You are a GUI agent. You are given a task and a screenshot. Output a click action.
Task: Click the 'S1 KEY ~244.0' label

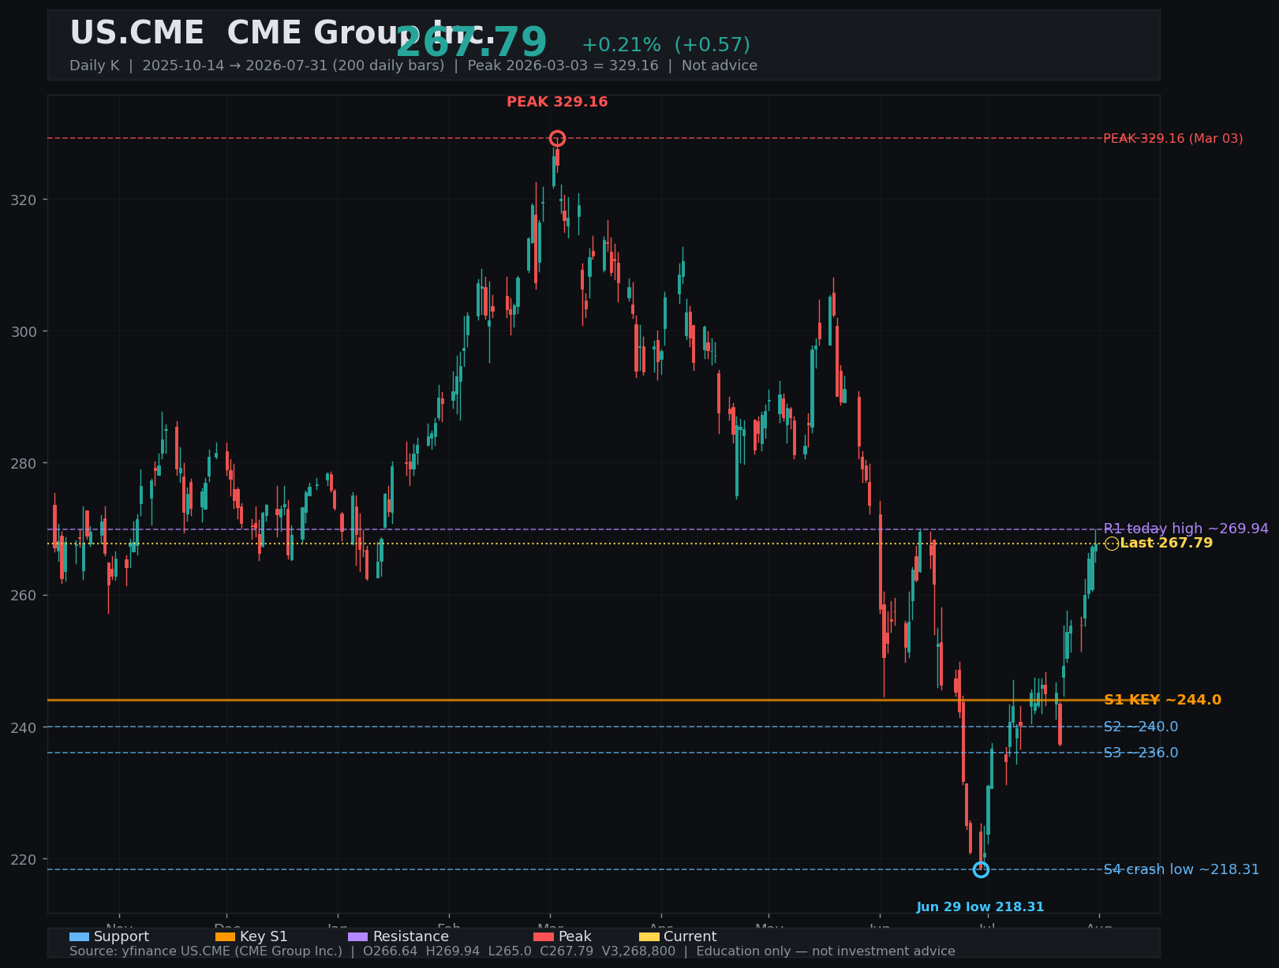[1162, 700]
